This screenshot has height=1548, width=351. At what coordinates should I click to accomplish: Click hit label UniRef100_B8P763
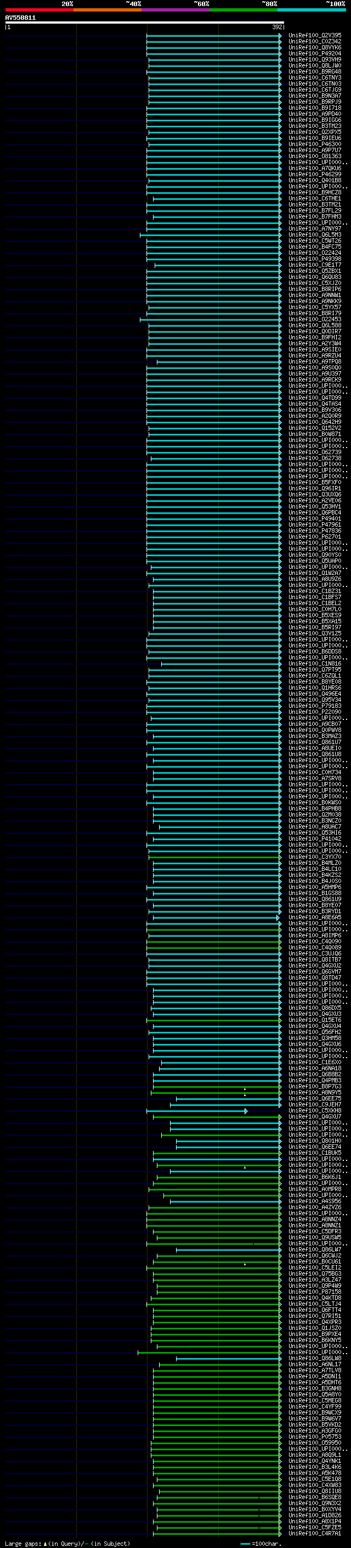(314, 1087)
